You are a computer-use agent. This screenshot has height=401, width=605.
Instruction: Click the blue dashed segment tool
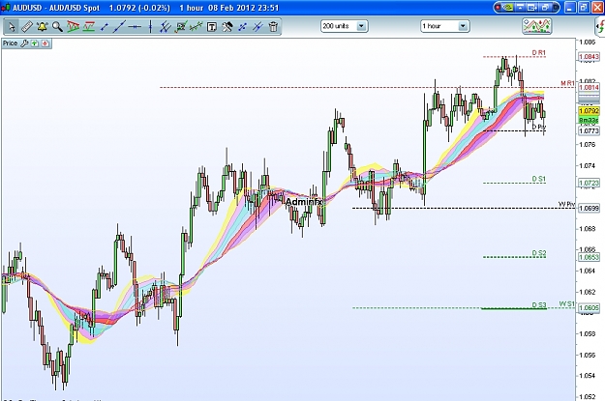(243, 27)
